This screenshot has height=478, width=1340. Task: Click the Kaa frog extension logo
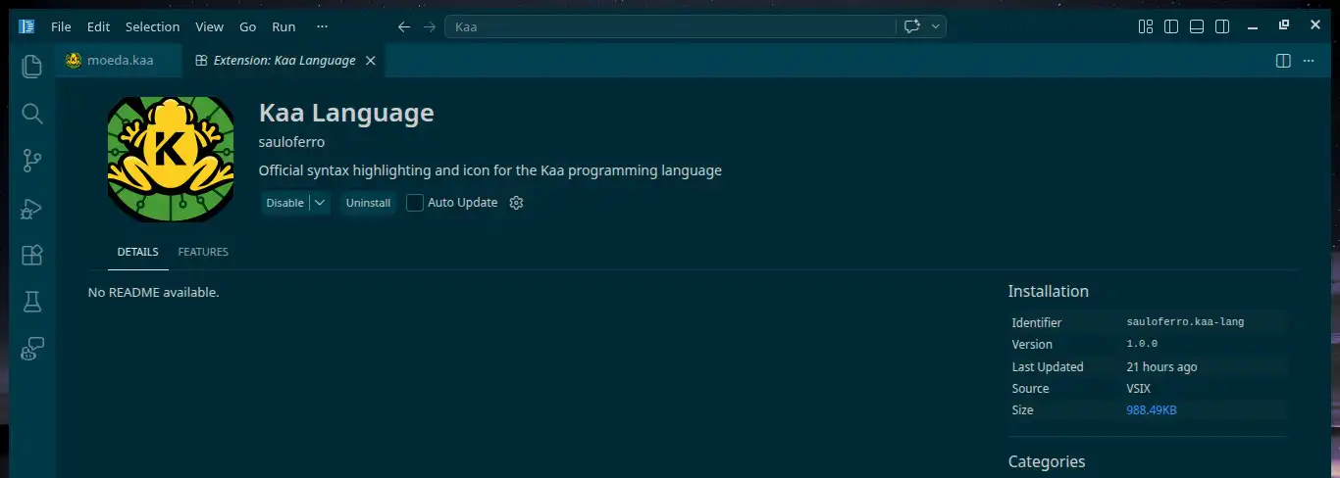171,160
